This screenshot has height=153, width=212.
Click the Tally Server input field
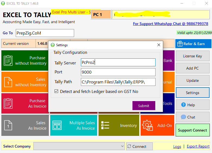(118, 62)
